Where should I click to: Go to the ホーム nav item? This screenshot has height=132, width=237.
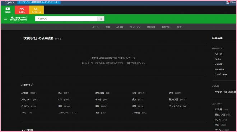click(96, 27)
